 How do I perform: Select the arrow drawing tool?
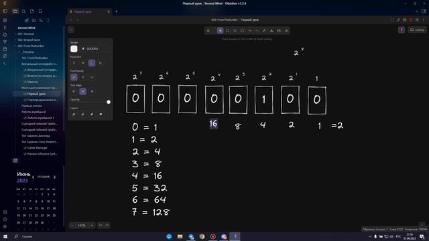click(249, 31)
